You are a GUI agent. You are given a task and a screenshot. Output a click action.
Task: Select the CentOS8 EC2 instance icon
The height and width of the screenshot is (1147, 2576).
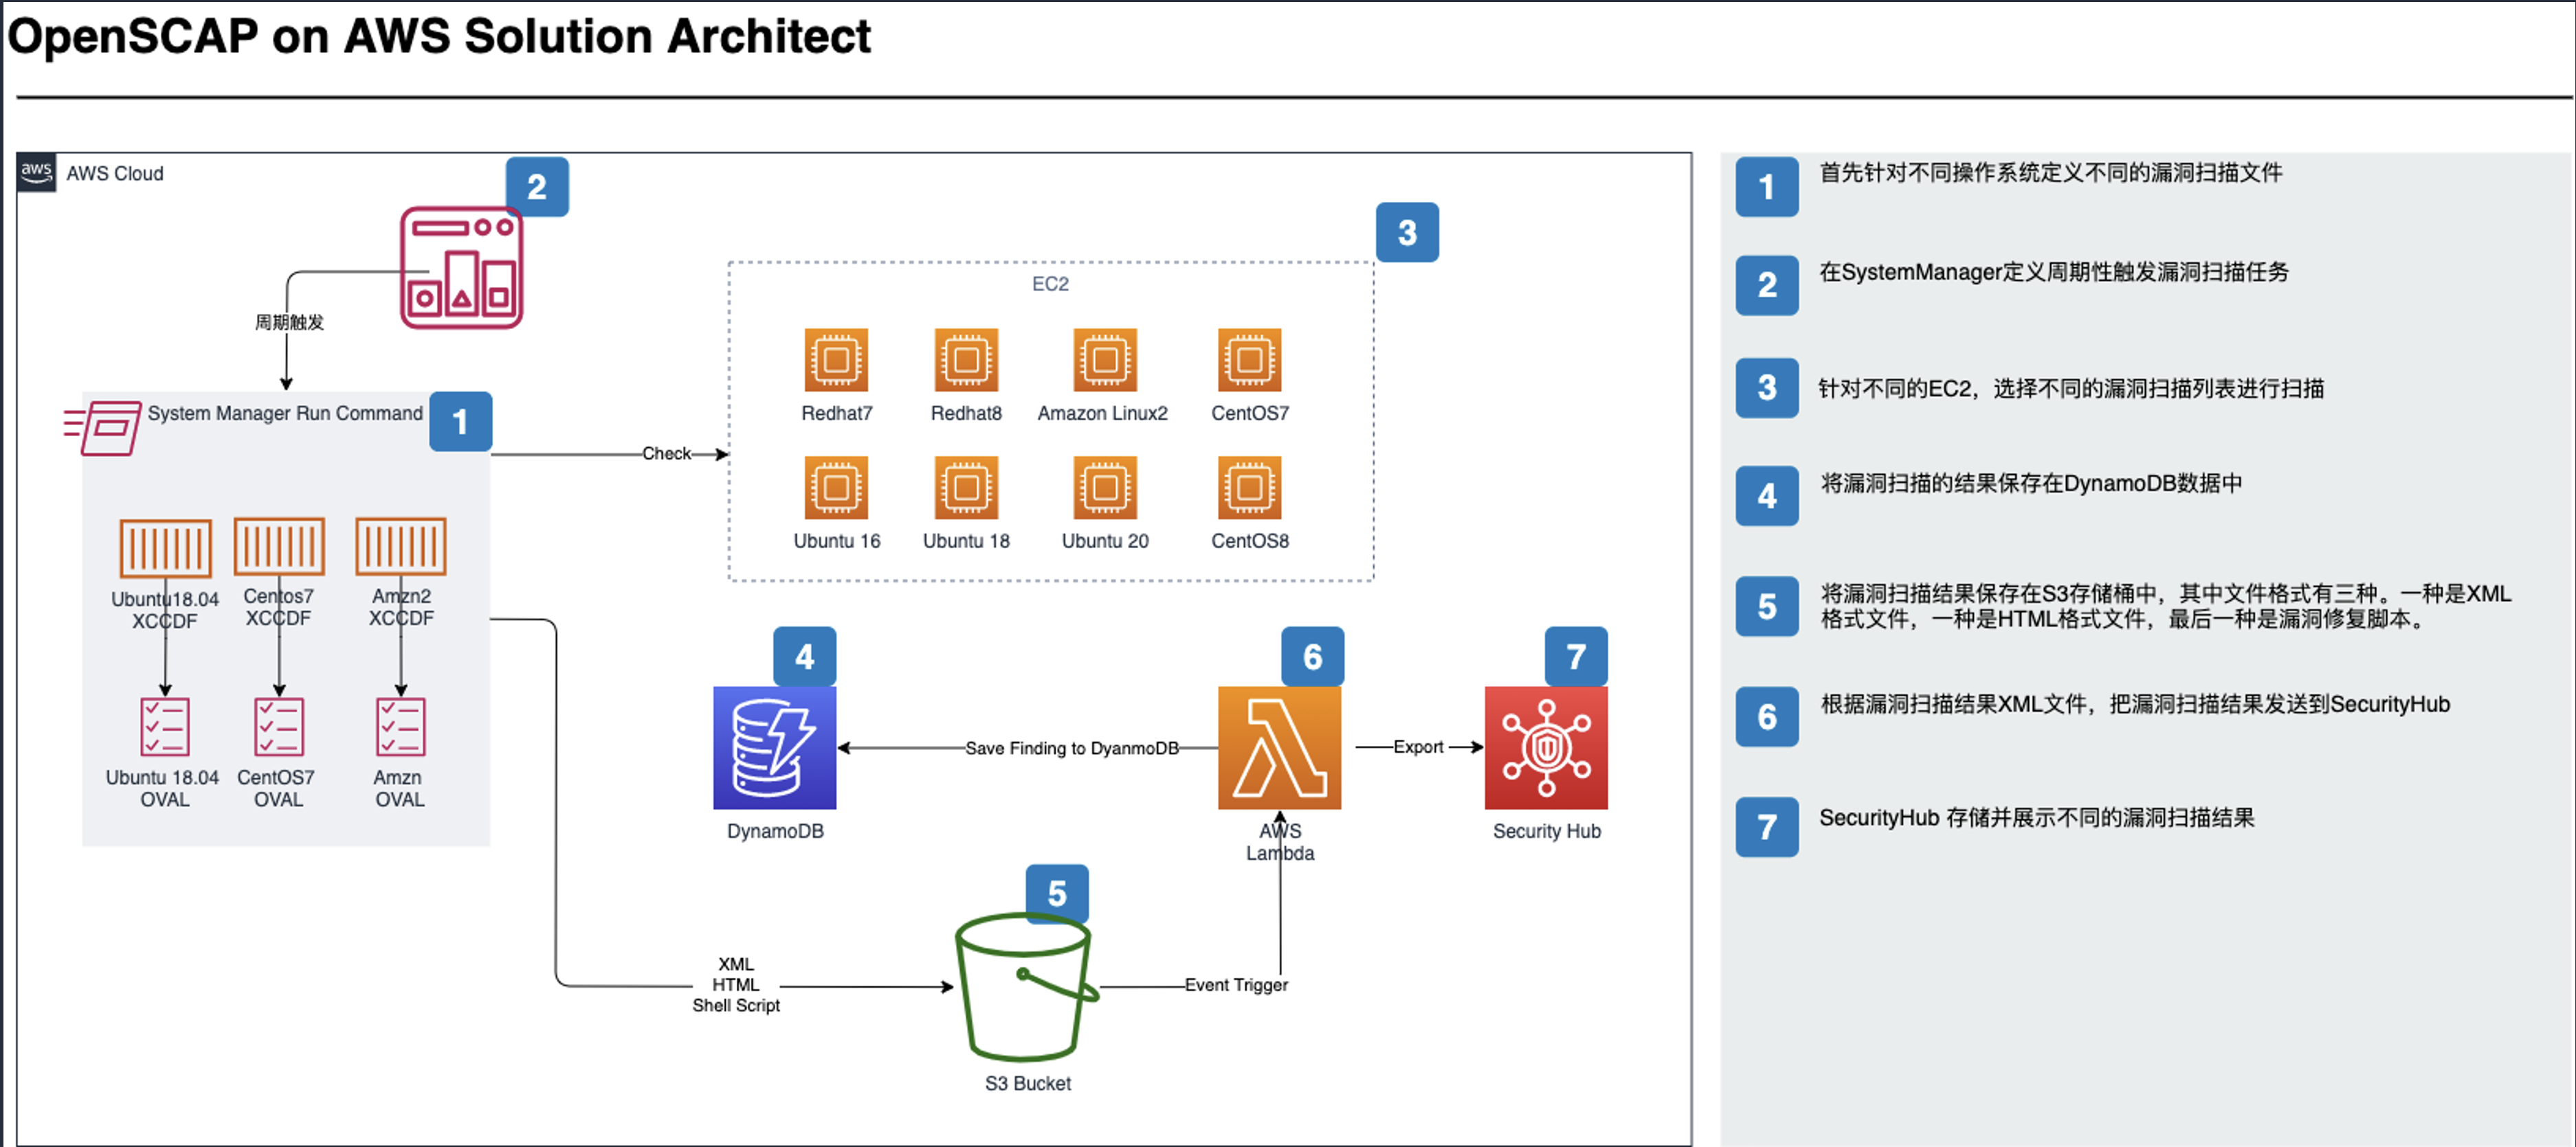(x=1250, y=488)
